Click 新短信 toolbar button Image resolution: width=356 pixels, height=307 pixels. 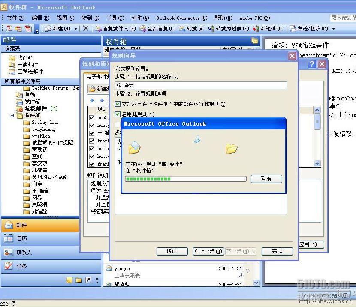(x=268, y=29)
